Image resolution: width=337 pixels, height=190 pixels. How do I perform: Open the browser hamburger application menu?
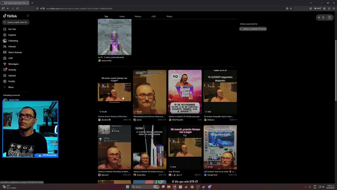(334, 8)
